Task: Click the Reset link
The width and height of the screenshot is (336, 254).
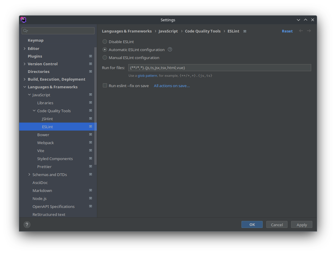Action: coord(287,31)
